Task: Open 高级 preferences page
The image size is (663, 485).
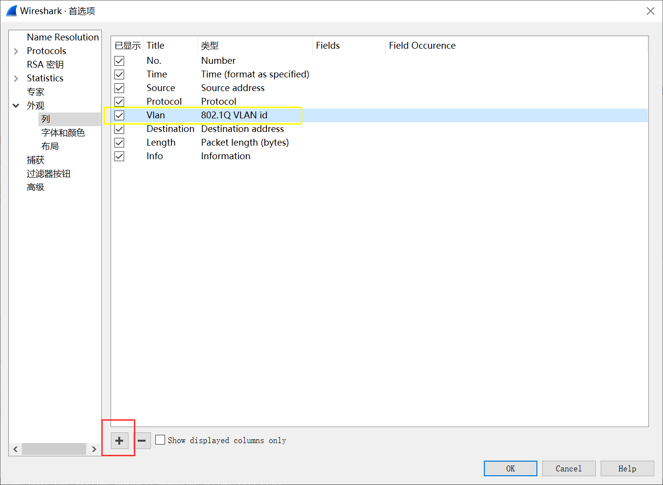Action: click(x=36, y=187)
